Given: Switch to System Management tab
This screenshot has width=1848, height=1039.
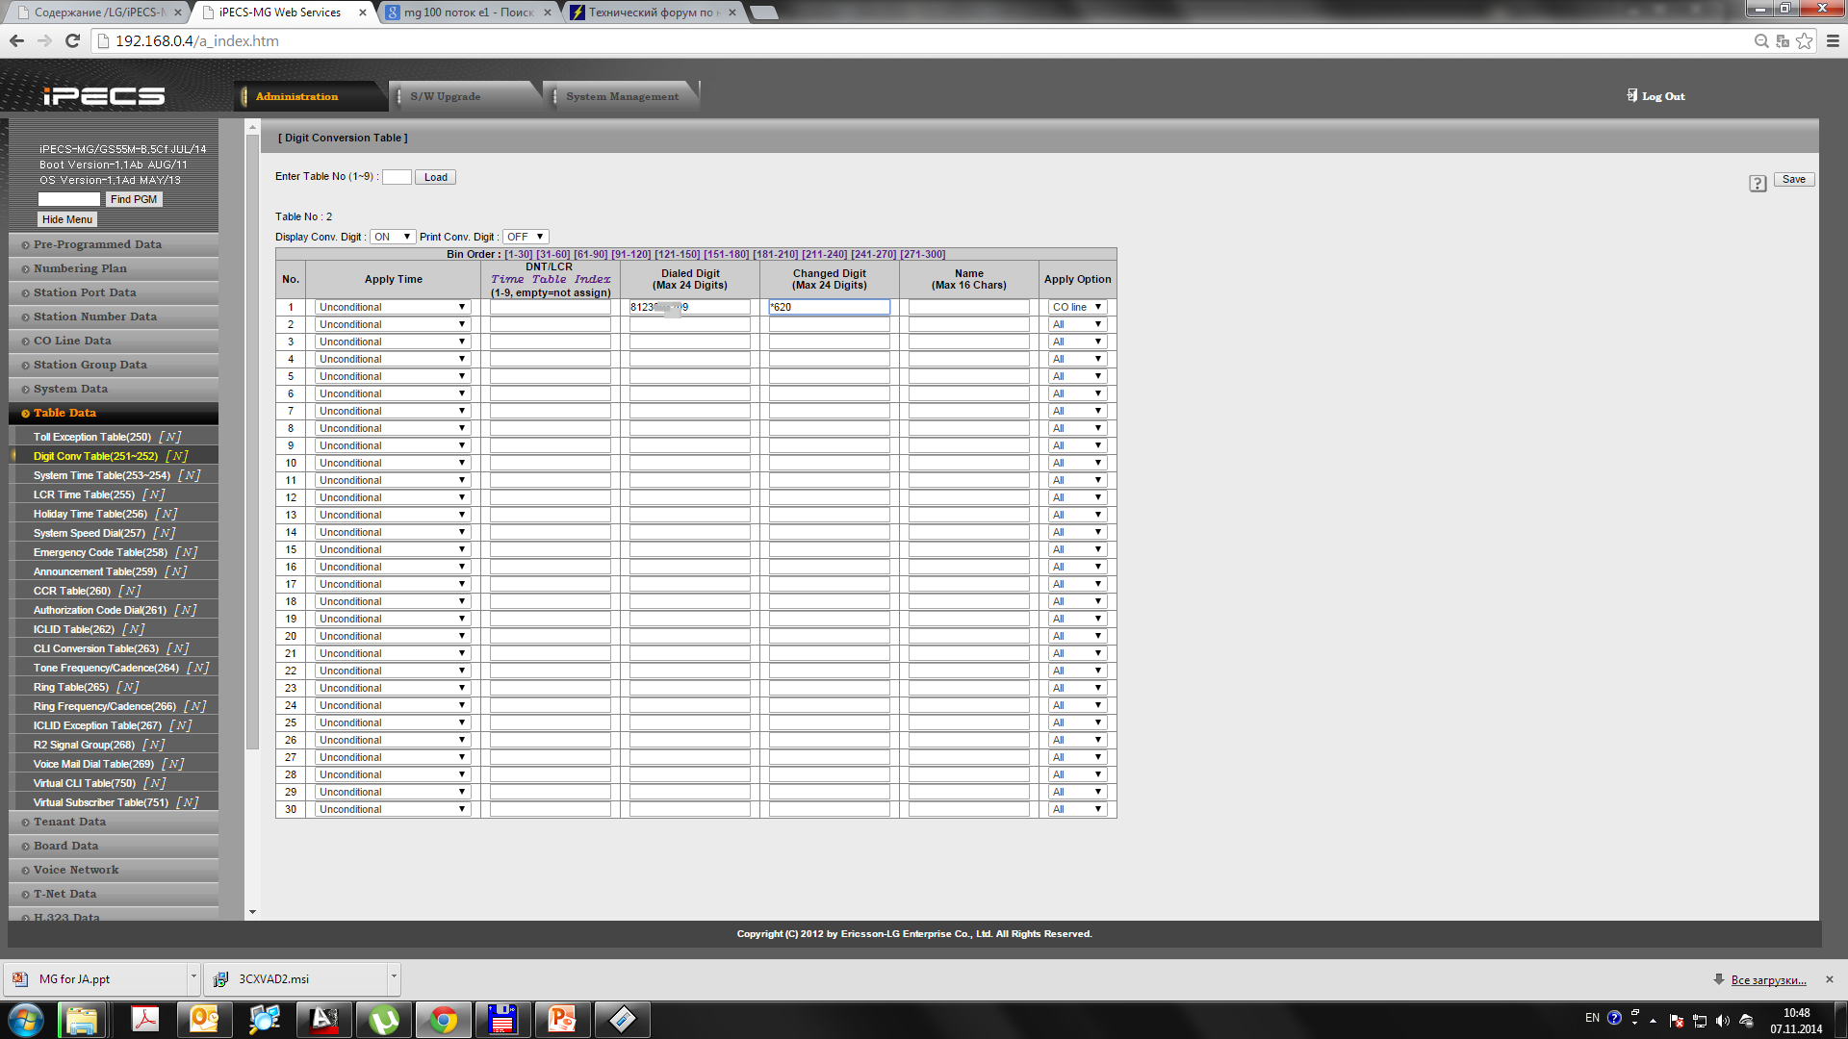Looking at the screenshot, I should [x=622, y=96].
